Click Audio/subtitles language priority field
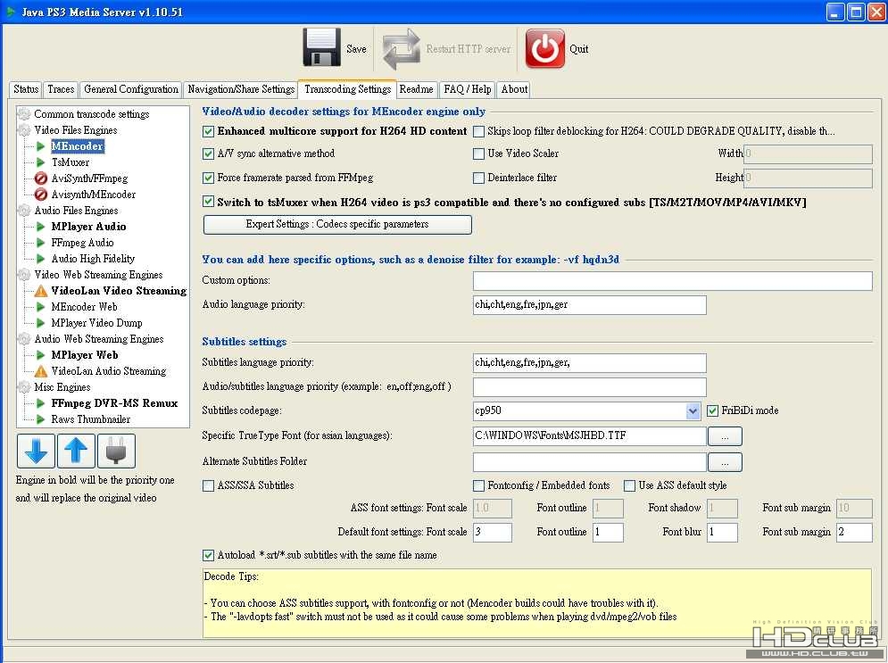The width and height of the screenshot is (888, 663). [590, 387]
